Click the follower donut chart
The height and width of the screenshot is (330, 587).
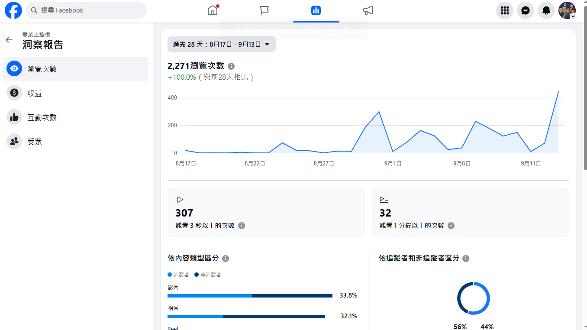pos(473,298)
